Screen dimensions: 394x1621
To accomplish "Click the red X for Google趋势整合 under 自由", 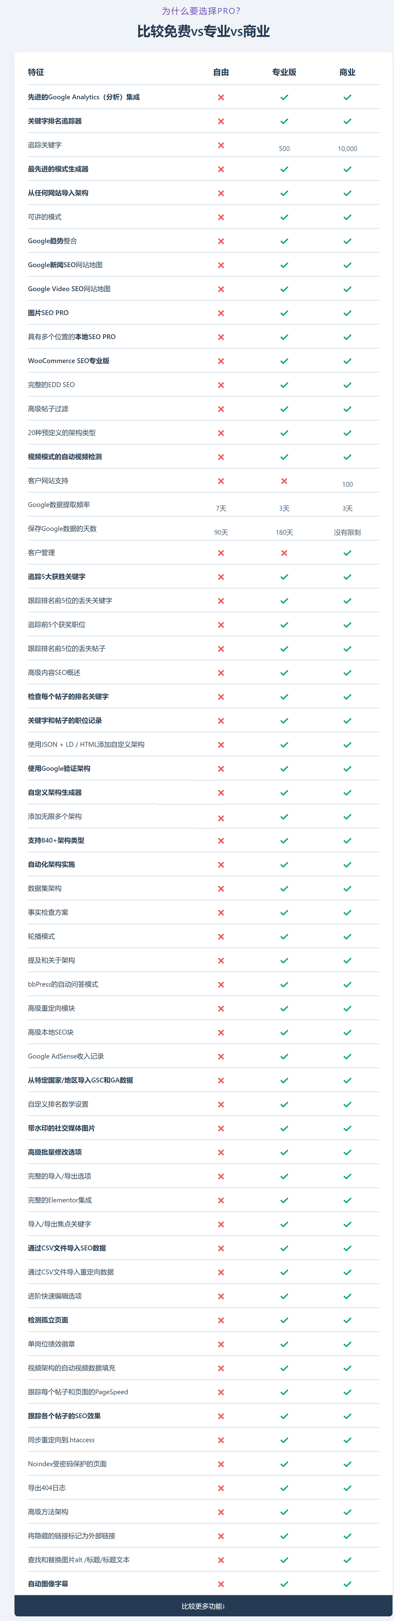I will coord(221,242).
